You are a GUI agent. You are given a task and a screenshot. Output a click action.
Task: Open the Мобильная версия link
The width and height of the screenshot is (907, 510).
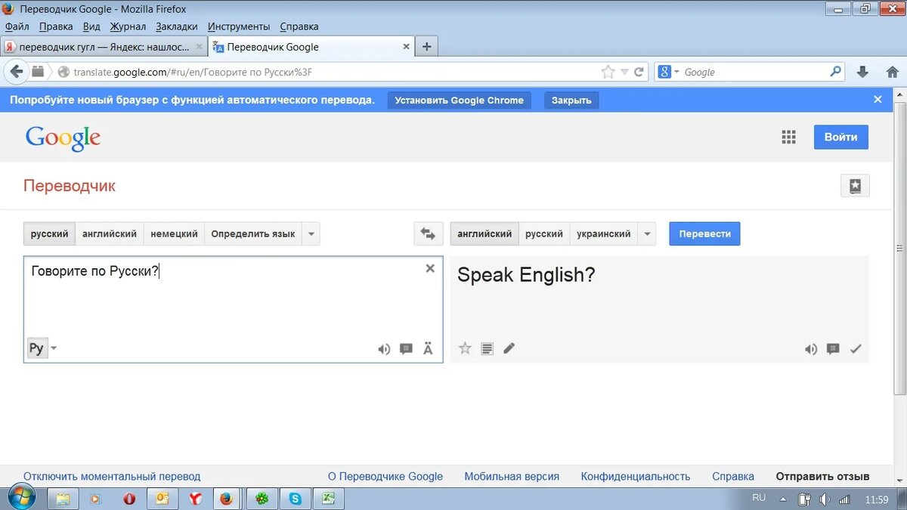pos(512,477)
